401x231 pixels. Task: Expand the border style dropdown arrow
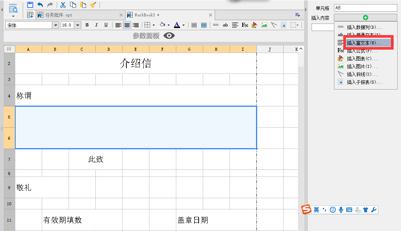(154, 25)
